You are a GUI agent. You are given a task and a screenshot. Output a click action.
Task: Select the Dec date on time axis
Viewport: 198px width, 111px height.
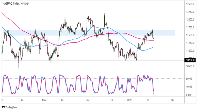click(x=88, y=100)
